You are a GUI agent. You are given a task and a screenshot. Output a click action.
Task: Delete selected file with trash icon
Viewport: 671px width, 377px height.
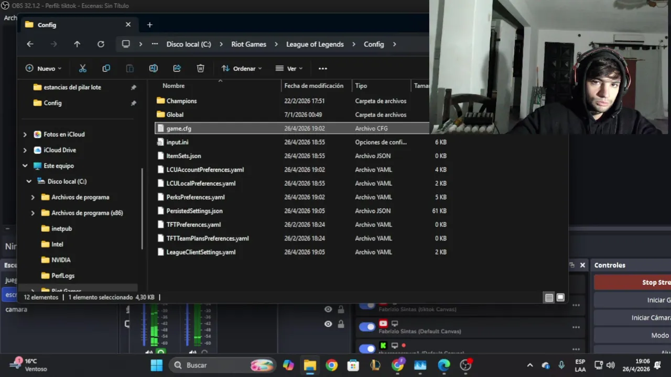(x=200, y=69)
